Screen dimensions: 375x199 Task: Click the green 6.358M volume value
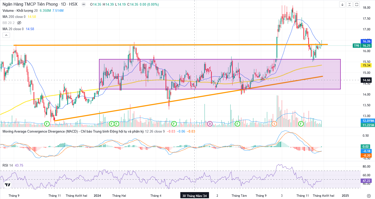pyautogui.click(x=45, y=10)
